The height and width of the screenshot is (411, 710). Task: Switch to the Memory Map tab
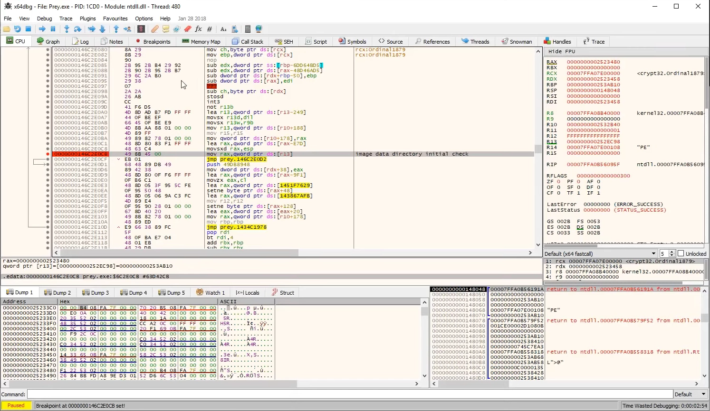pyautogui.click(x=201, y=41)
